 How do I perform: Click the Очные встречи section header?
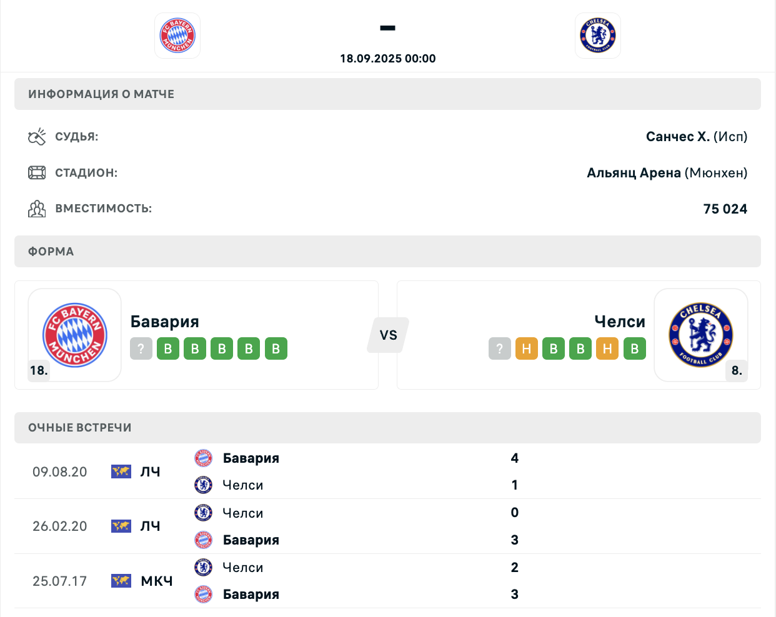coord(387,428)
